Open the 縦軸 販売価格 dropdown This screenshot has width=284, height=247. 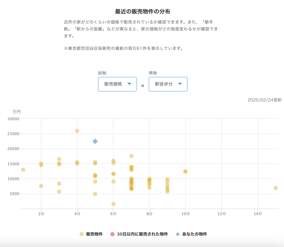(x=117, y=84)
